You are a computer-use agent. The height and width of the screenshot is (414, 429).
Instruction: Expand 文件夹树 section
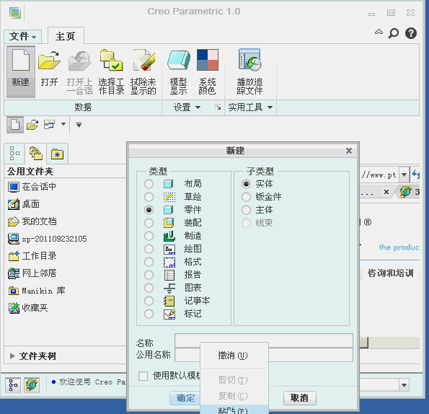tap(12, 356)
